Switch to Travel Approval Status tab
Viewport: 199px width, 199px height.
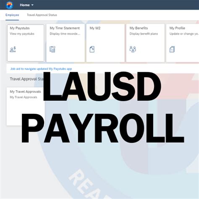pyautogui.click(x=42, y=15)
